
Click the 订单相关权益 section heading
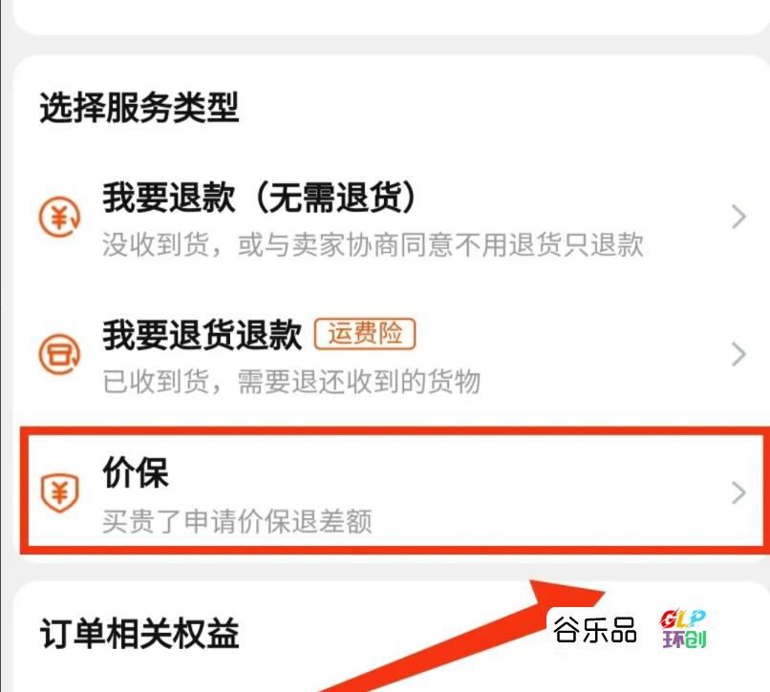[x=139, y=634]
